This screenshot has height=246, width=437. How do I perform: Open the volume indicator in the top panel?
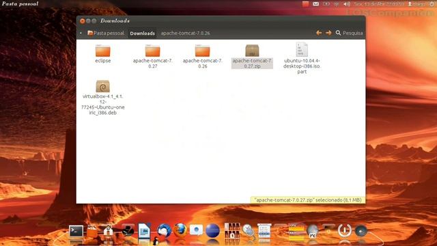[x=347, y=4]
